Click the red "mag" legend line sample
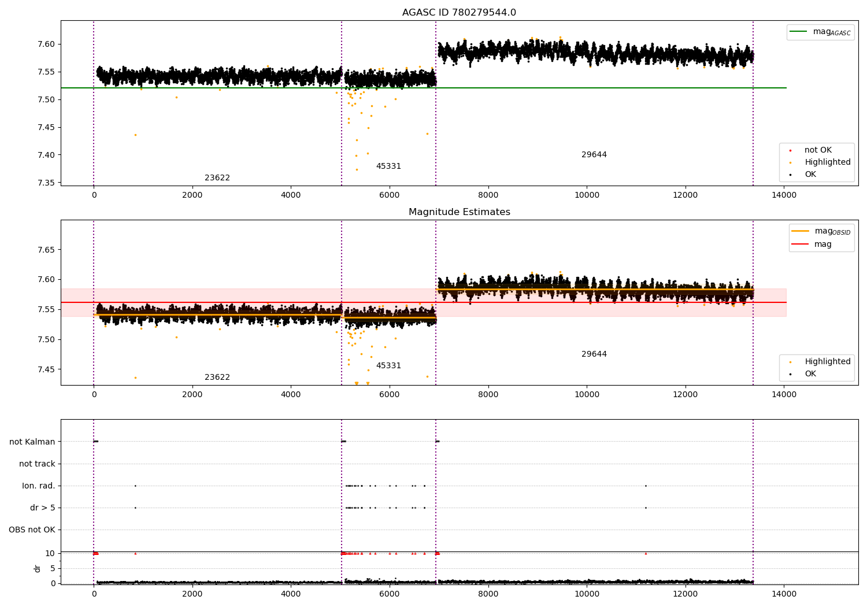867x607 pixels. 800,244
